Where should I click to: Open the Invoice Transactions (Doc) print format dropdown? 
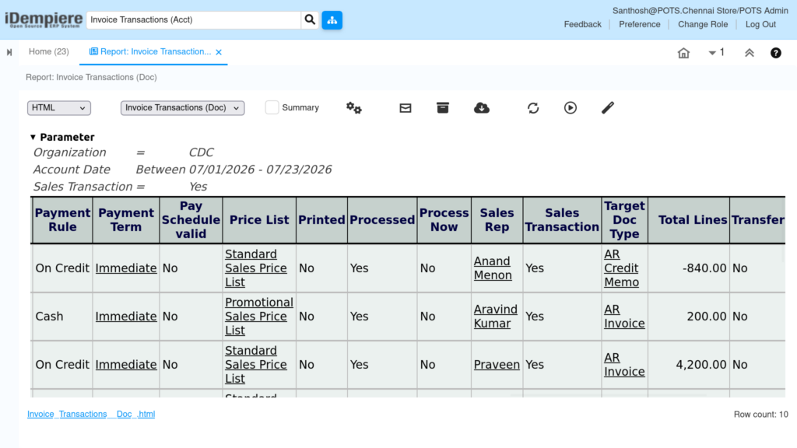pyautogui.click(x=182, y=107)
